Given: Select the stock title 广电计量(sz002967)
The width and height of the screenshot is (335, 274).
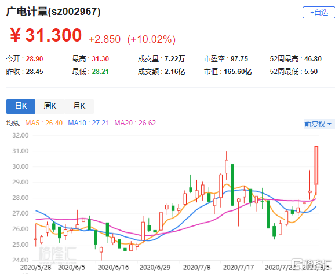Looking at the screenshot, I should click(x=53, y=12).
